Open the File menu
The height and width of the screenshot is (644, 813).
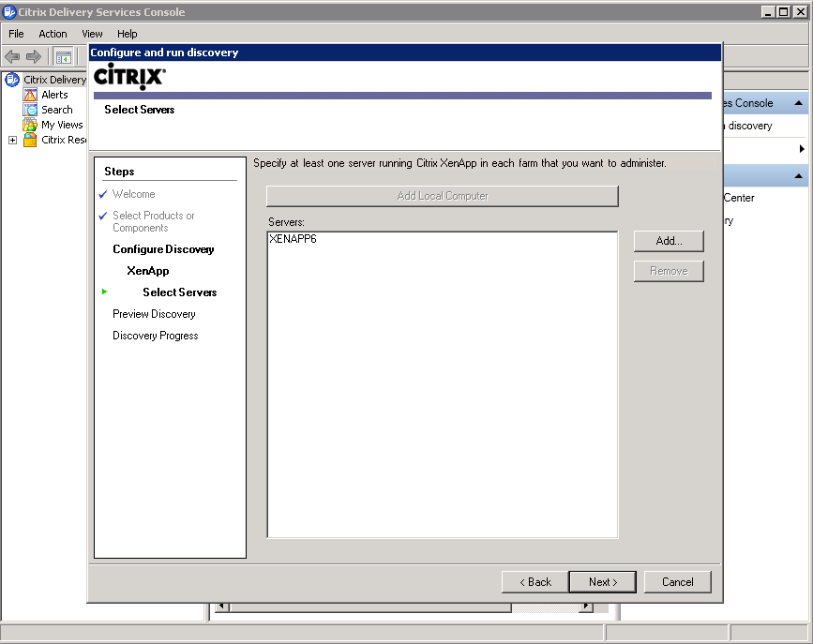pos(16,34)
